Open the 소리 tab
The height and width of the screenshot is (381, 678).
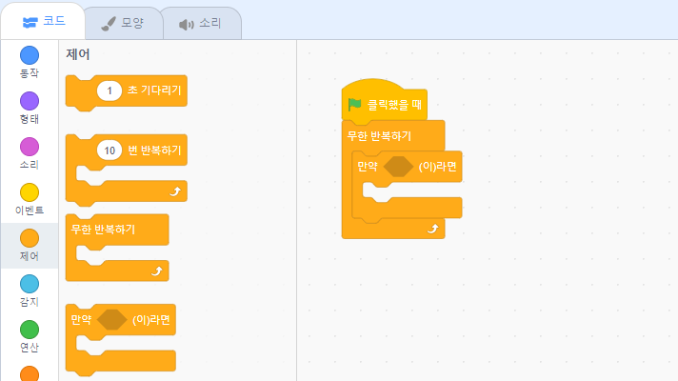201,24
